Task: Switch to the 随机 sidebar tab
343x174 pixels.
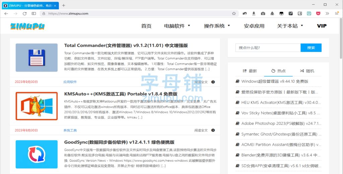Action: [x=307, y=71]
